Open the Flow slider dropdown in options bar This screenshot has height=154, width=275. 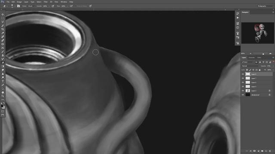click(x=67, y=6)
